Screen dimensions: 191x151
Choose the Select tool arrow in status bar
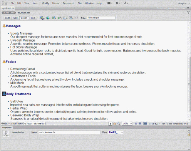pos(110,124)
